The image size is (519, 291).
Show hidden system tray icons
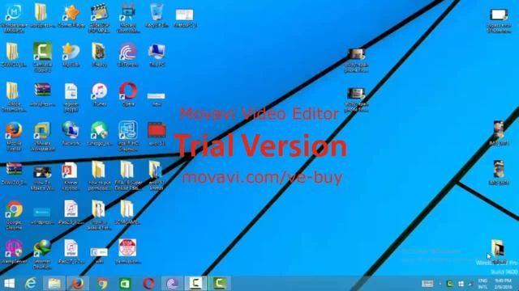pyautogui.click(x=440, y=284)
